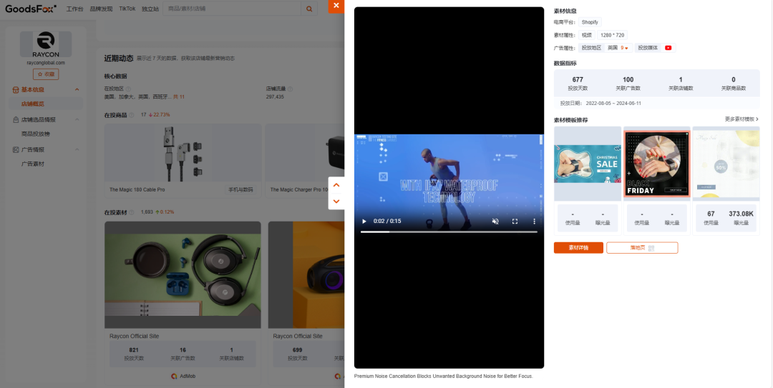Open the 共 11 regions link
The height and width of the screenshot is (388, 773).
178,97
